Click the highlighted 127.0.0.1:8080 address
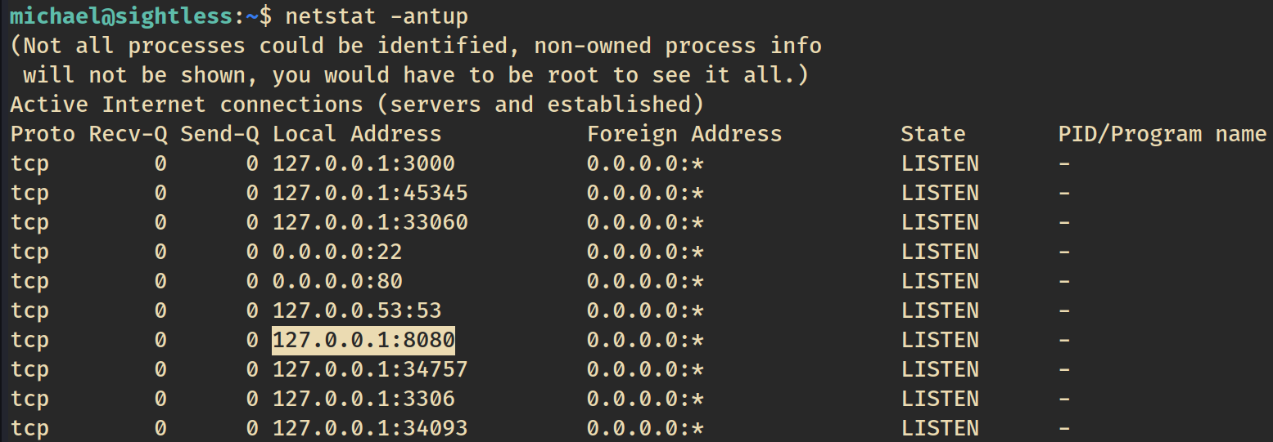The image size is (1273, 442). 363,340
